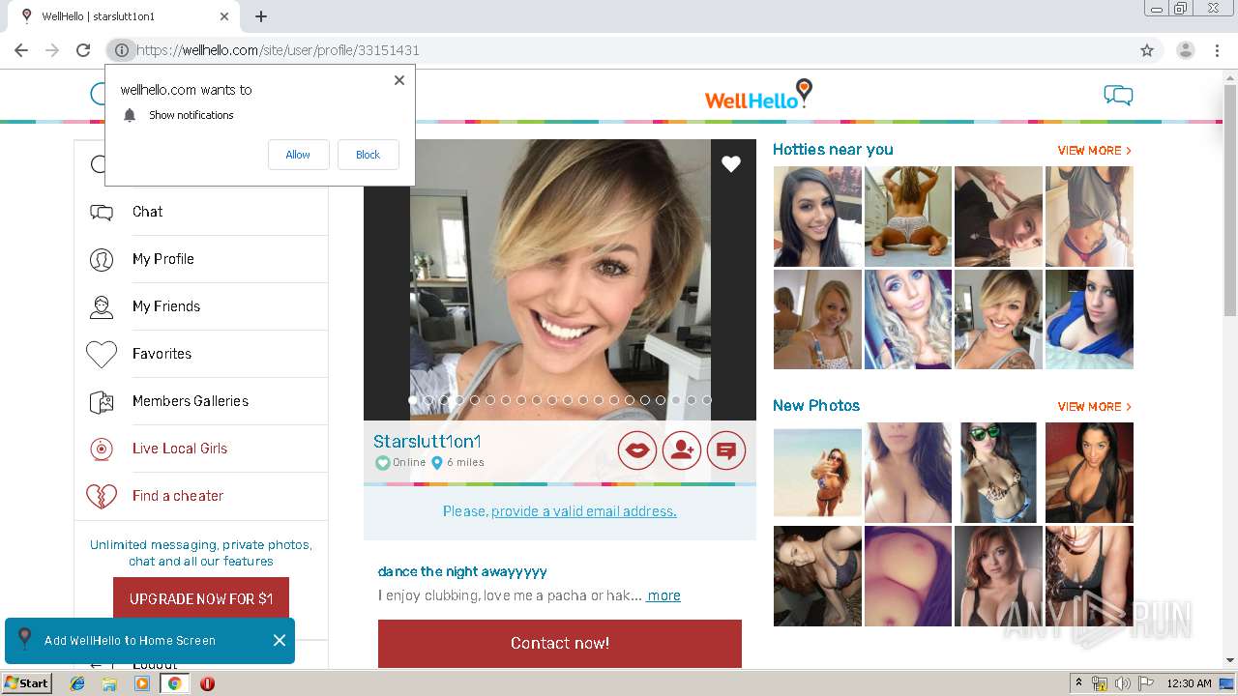
Task: Open the Windows Start menu
Action: click(27, 682)
